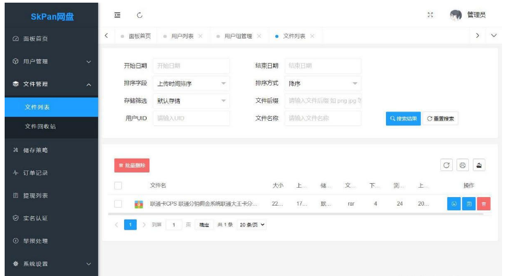The height and width of the screenshot is (276, 514).
Task: Go to the next page arrow
Action: click(x=144, y=225)
